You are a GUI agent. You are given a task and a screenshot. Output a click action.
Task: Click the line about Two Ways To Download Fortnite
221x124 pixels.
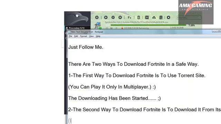click(134, 64)
